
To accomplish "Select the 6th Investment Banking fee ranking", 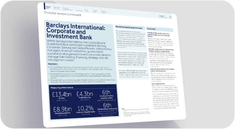I will tap(106, 92).
